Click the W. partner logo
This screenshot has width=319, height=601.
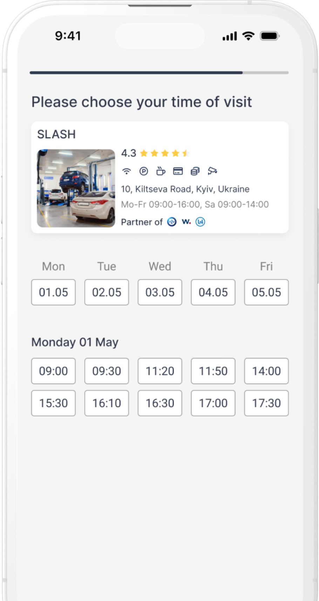click(186, 222)
